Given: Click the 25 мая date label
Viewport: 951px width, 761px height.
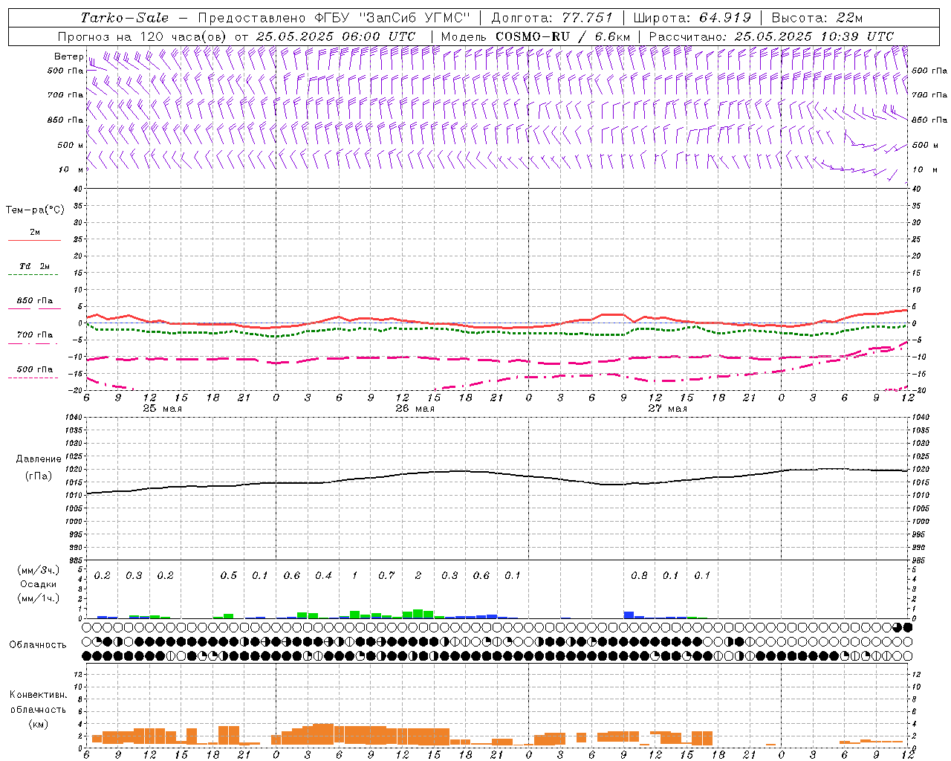Looking at the screenshot, I should [x=162, y=409].
